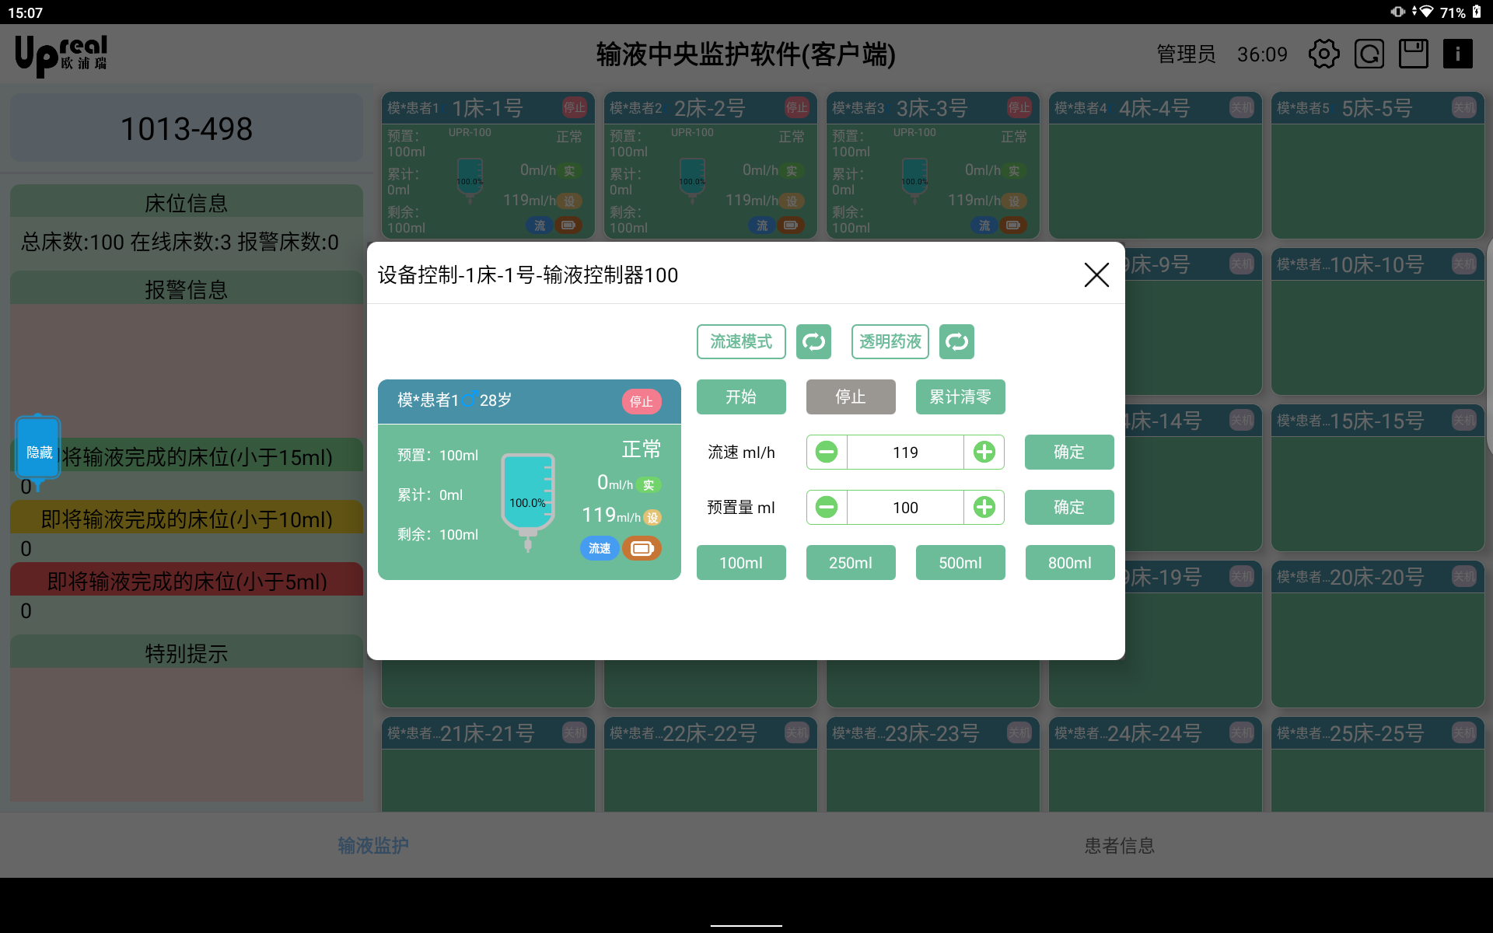
Task: Increase preset volume with plus button
Action: [984, 507]
